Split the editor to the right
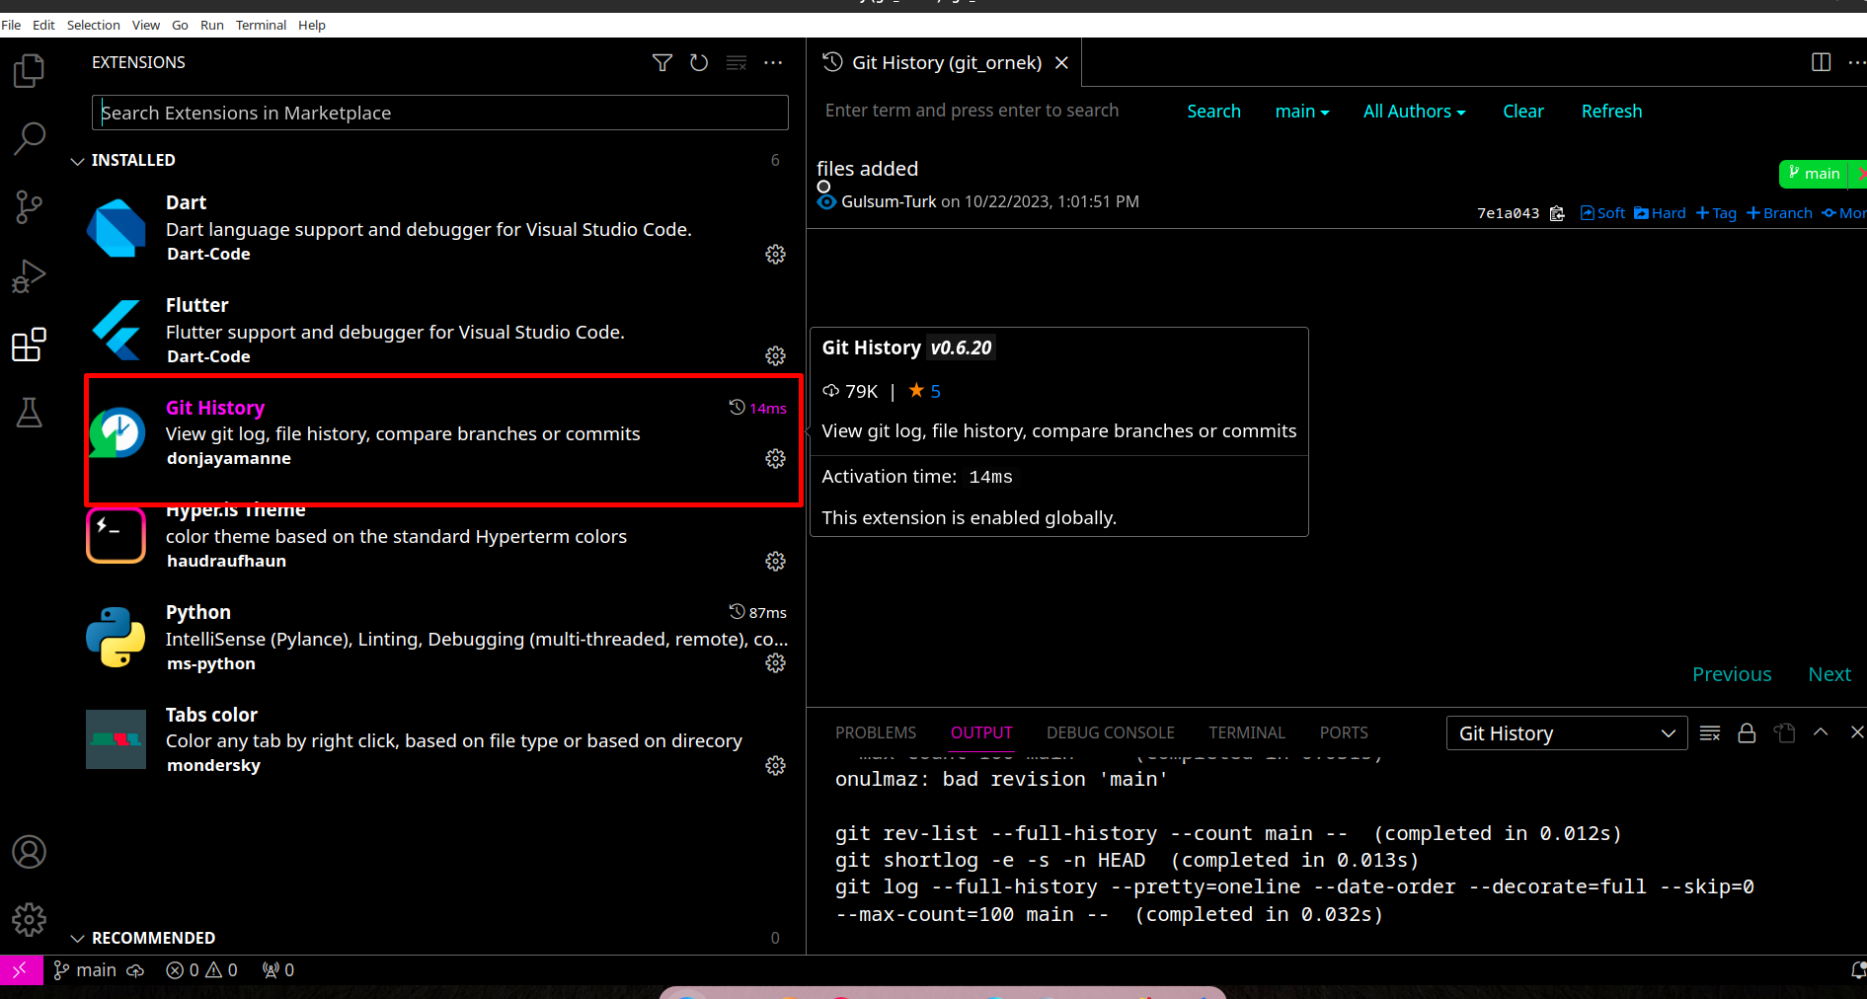 [1822, 62]
